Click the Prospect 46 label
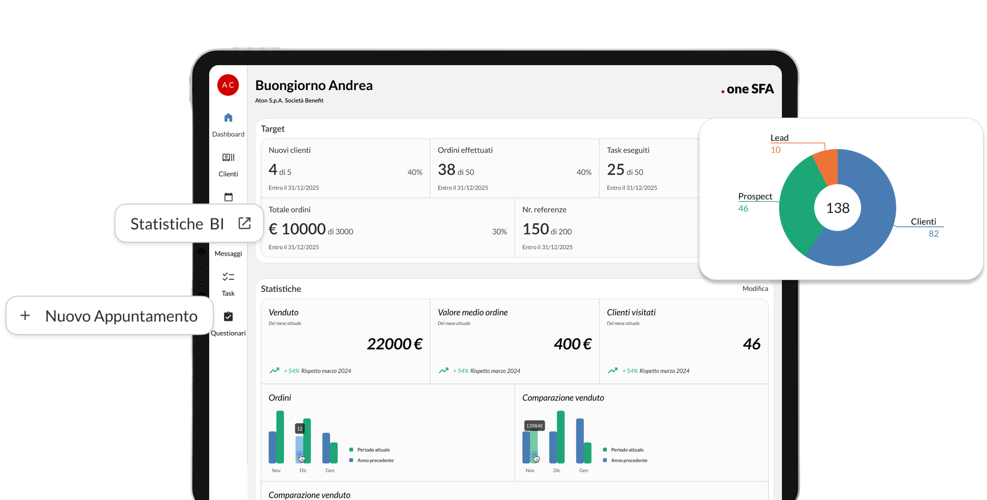The height and width of the screenshot is (500, 987). click(755, 202)
